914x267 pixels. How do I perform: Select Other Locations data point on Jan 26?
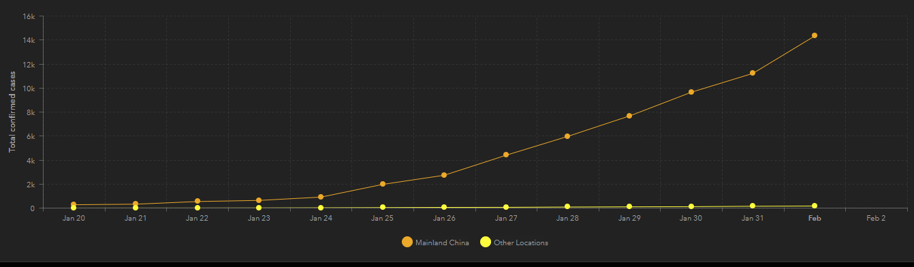444,207
